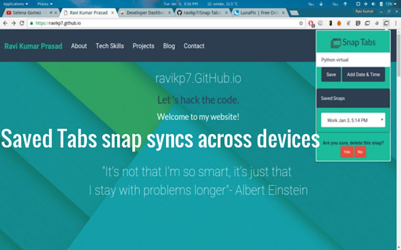Switch to the Developer Dashboard tab

coord(145,12)
